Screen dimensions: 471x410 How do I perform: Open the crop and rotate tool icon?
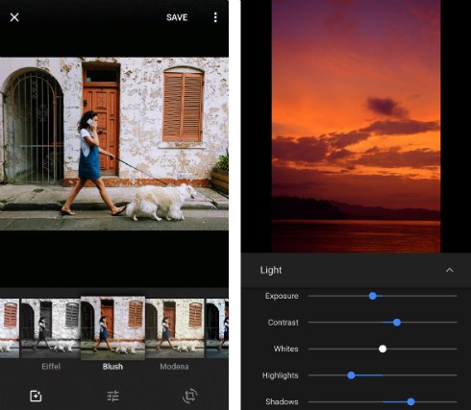[x=189, y=396]
